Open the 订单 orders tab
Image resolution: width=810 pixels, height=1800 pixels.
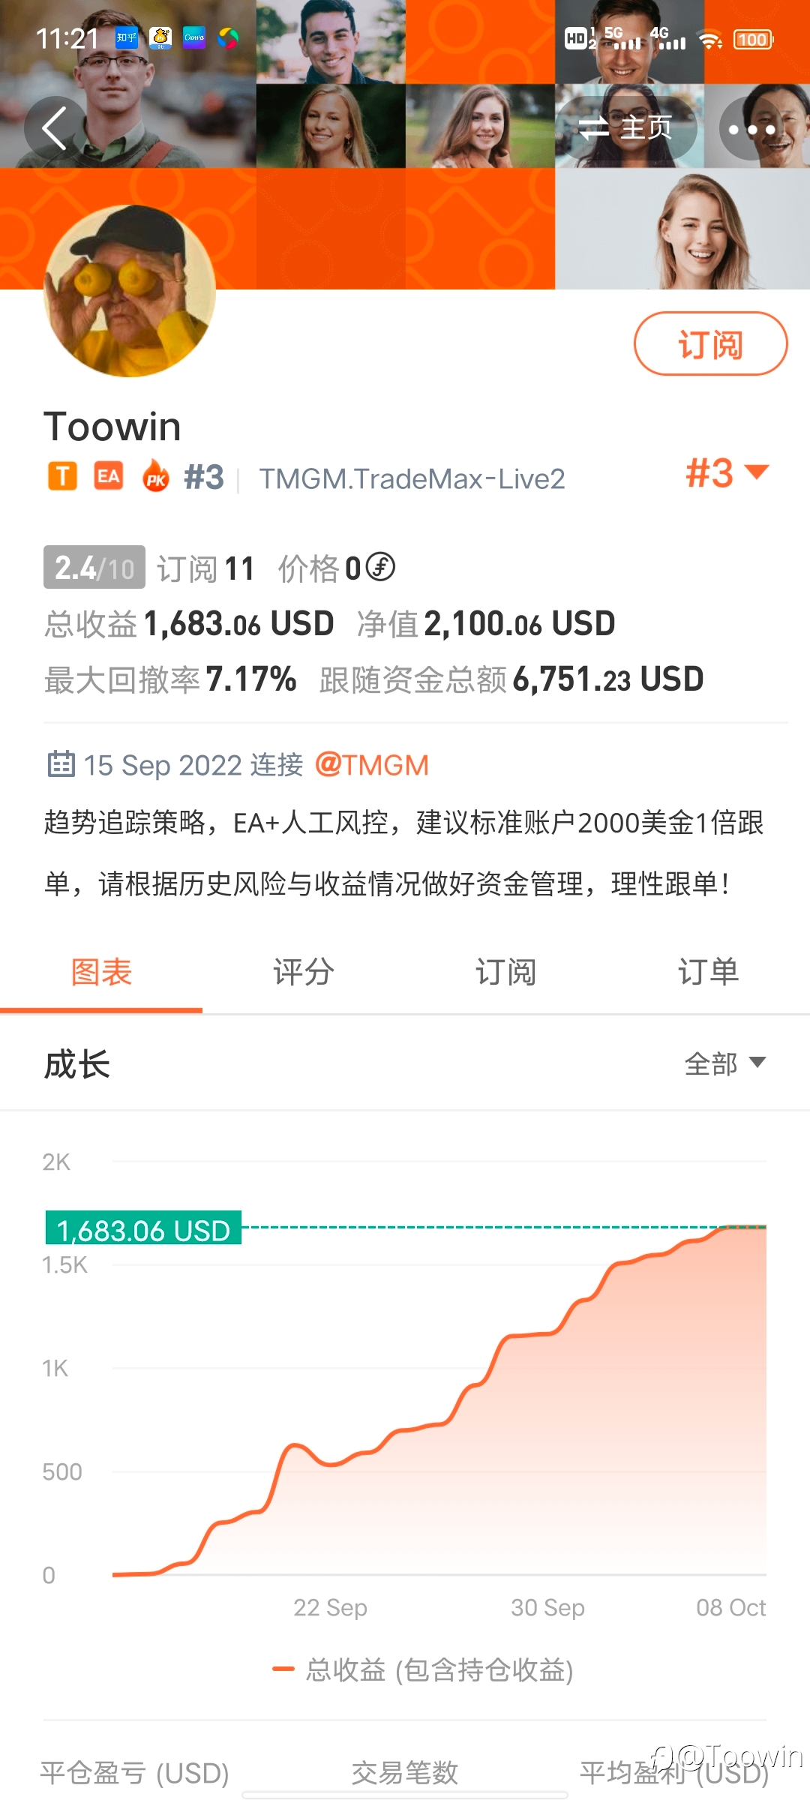pos(709,973)
